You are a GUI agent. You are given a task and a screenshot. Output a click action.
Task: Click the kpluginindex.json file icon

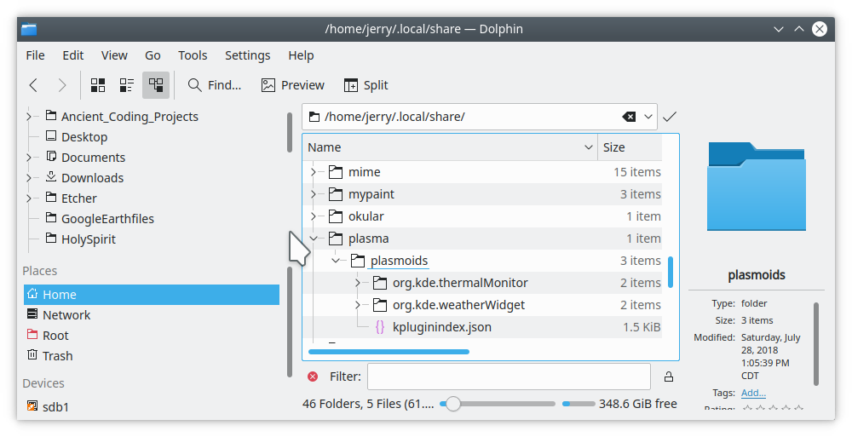pyautogui.click(x=379, y=327)
